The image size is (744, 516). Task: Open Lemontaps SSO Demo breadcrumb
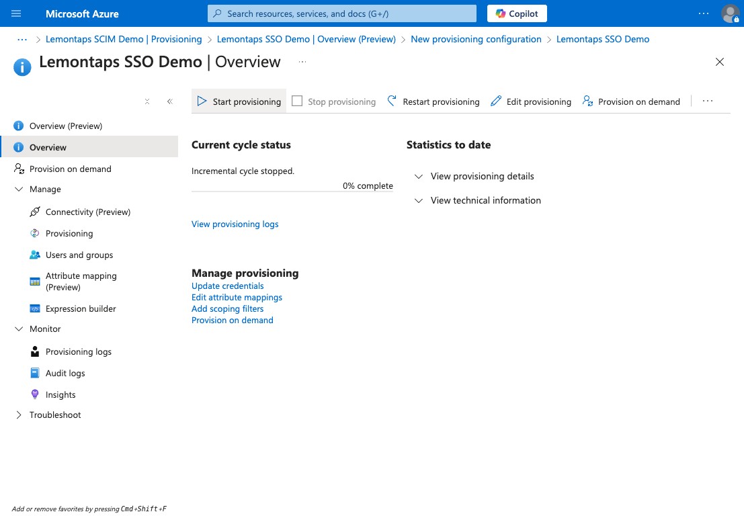[x=603, y=40]
